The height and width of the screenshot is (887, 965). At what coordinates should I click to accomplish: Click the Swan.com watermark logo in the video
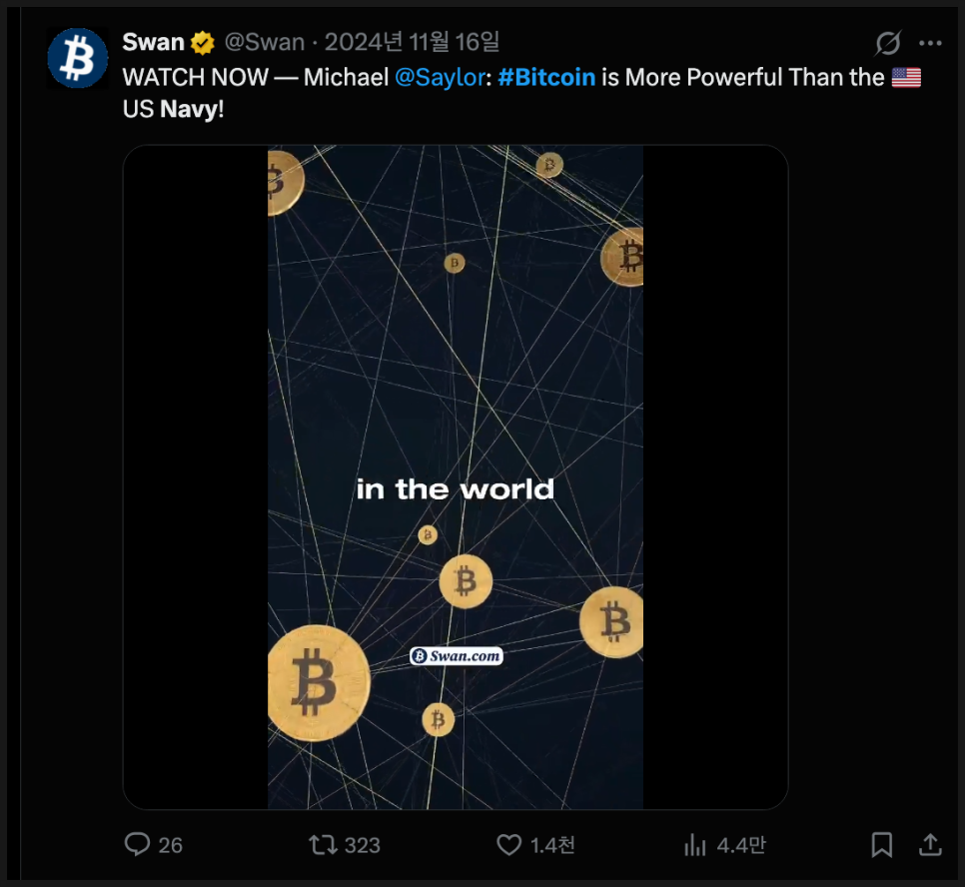click(x=456, y=656)
